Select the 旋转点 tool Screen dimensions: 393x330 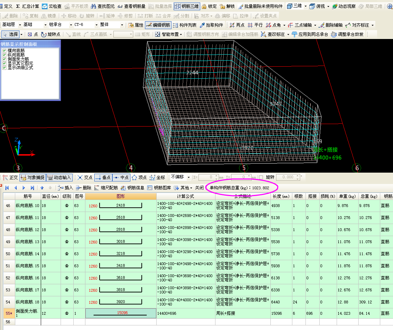pyautogui.click(x=51, y=34)
